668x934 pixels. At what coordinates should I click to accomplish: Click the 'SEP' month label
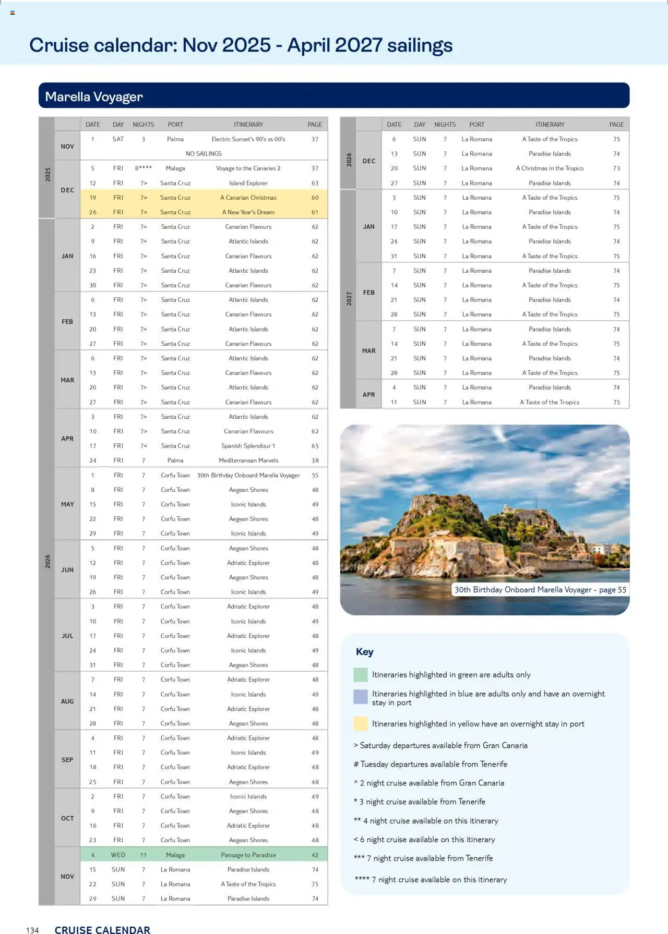[x=67, y=760]
